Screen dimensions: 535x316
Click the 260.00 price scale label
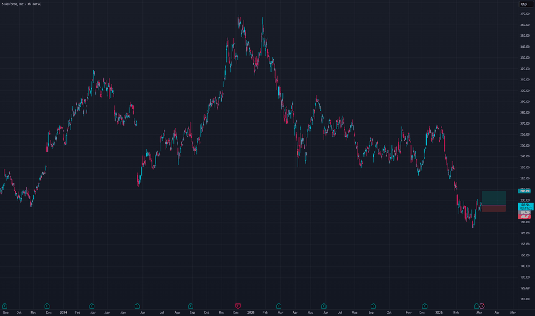click(x=525, y=134)
